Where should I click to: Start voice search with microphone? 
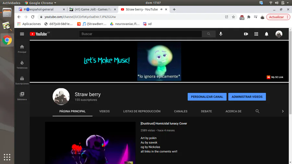coord(221,34)
